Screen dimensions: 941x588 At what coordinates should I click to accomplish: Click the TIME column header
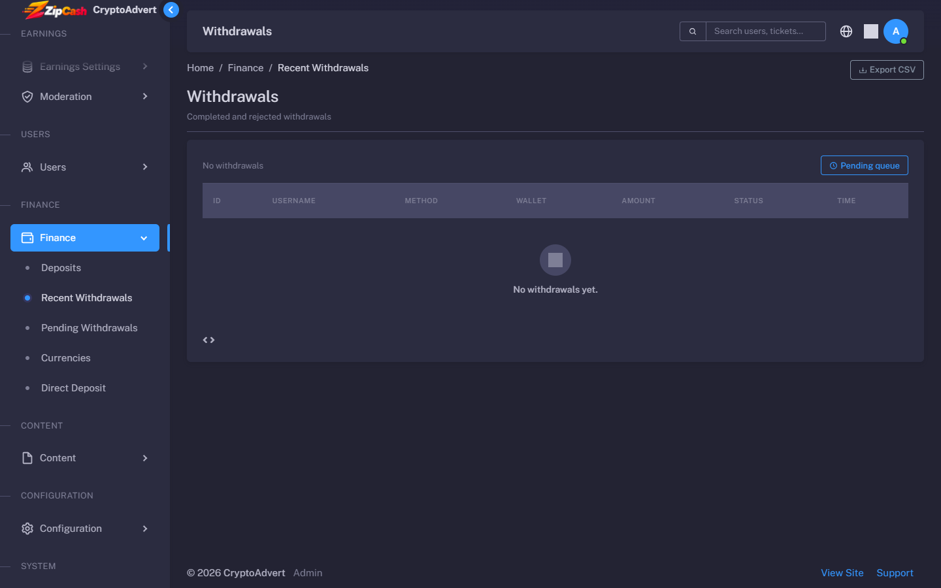point(846,201)
